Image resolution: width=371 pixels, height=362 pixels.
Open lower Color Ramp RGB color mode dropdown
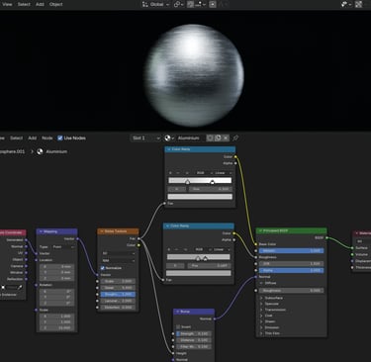click(x=202, y=249)
